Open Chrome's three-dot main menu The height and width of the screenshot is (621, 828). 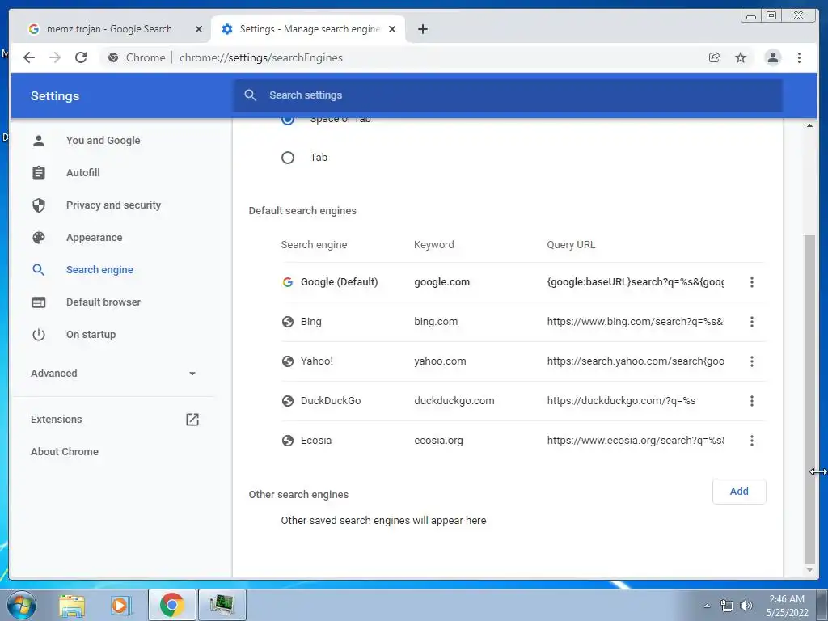(799, 57)
